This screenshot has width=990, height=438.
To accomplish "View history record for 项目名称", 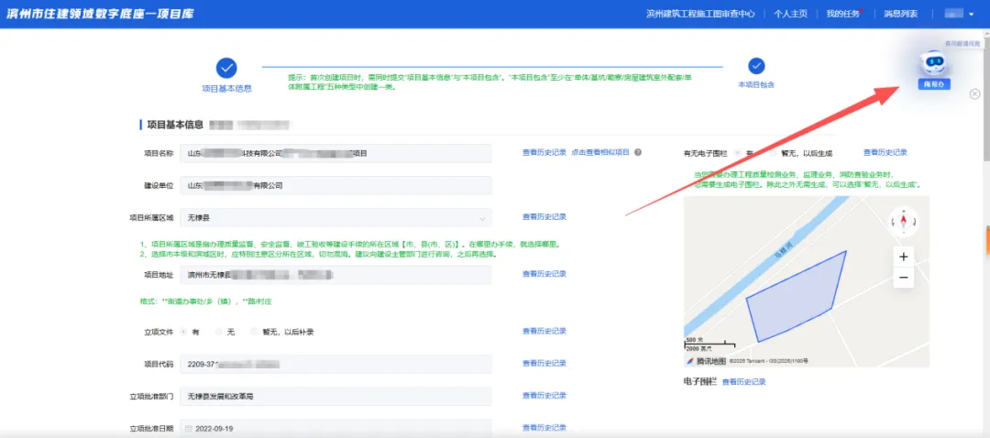I will point(544,152).
